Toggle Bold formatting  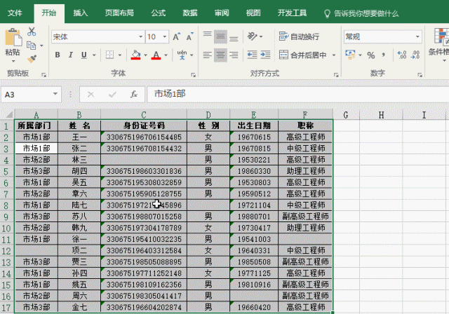click(58, 55)
